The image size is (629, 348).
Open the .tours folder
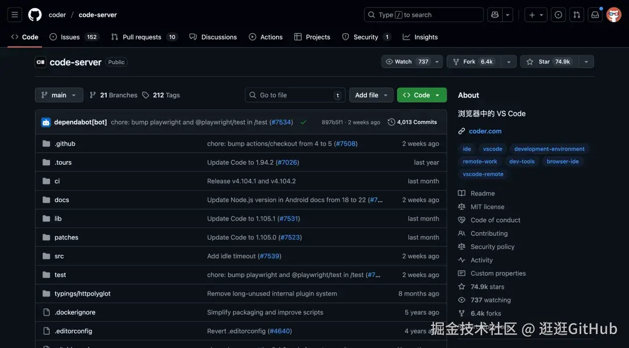pyautogui.click(x=63, y=162)
